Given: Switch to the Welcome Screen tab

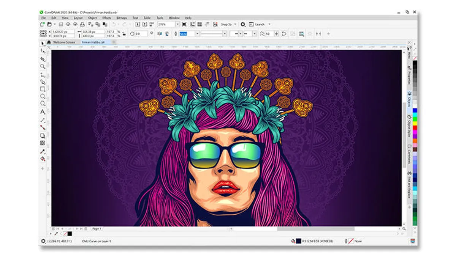Looking at the screenshot, I should click(x=64, y=42).
